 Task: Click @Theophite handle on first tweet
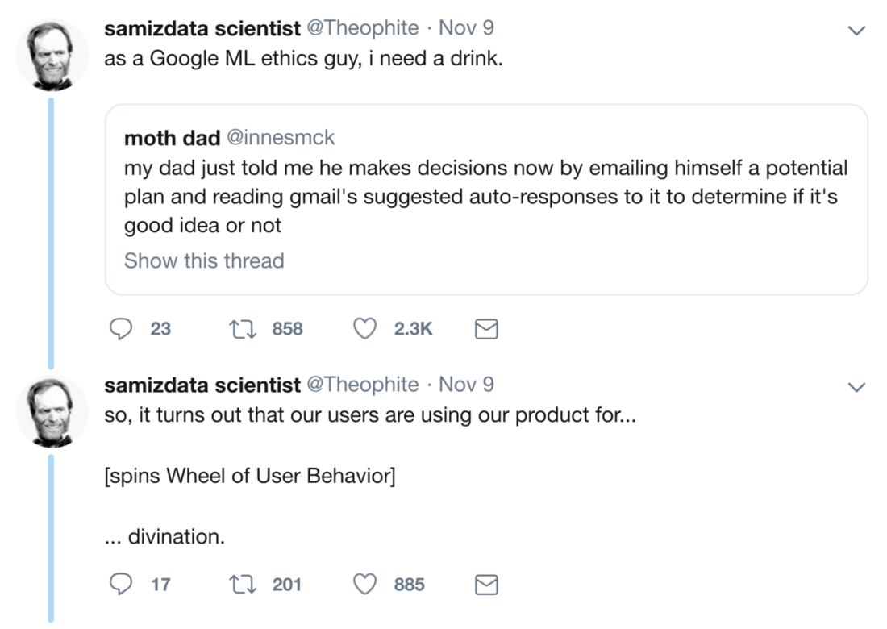coord(362,28)
